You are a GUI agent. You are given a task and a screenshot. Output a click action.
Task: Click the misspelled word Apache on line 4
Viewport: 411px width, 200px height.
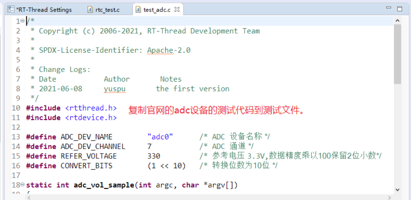[160, 50]
